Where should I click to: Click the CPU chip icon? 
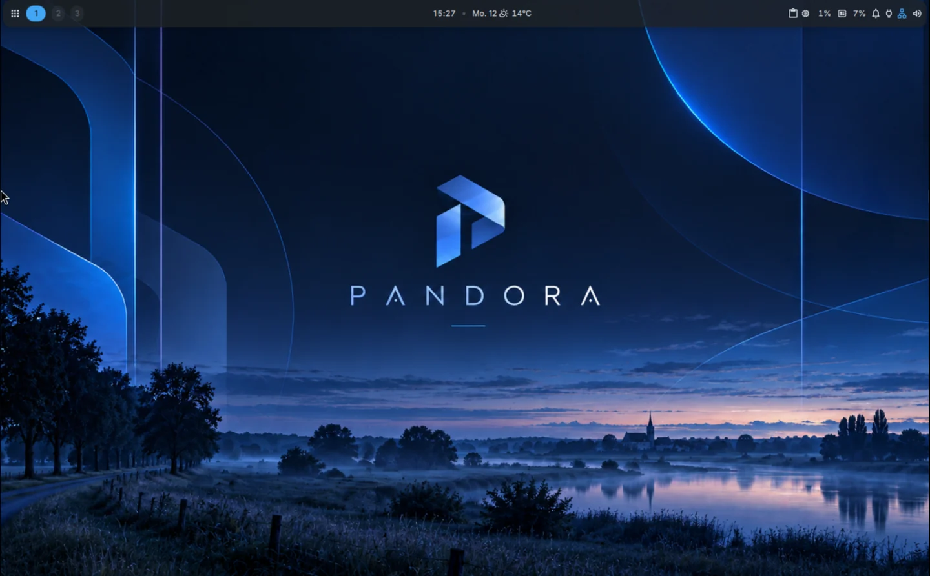tap(805, 13)
